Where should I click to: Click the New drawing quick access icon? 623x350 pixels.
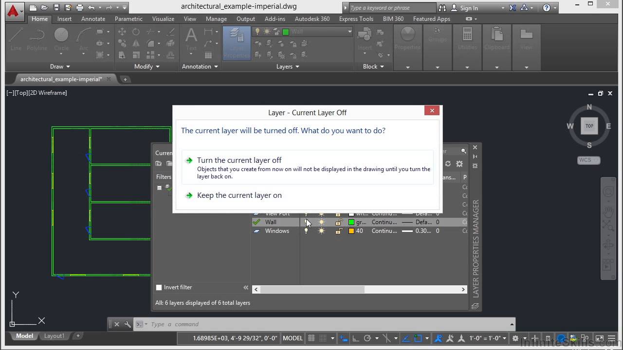point(33,8)
